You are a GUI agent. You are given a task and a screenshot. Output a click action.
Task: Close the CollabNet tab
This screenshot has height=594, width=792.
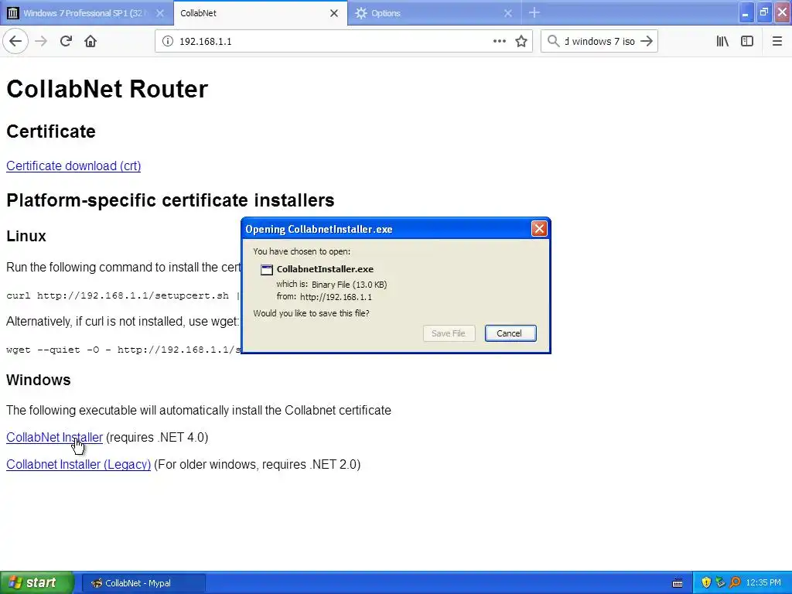coord(334,13)
